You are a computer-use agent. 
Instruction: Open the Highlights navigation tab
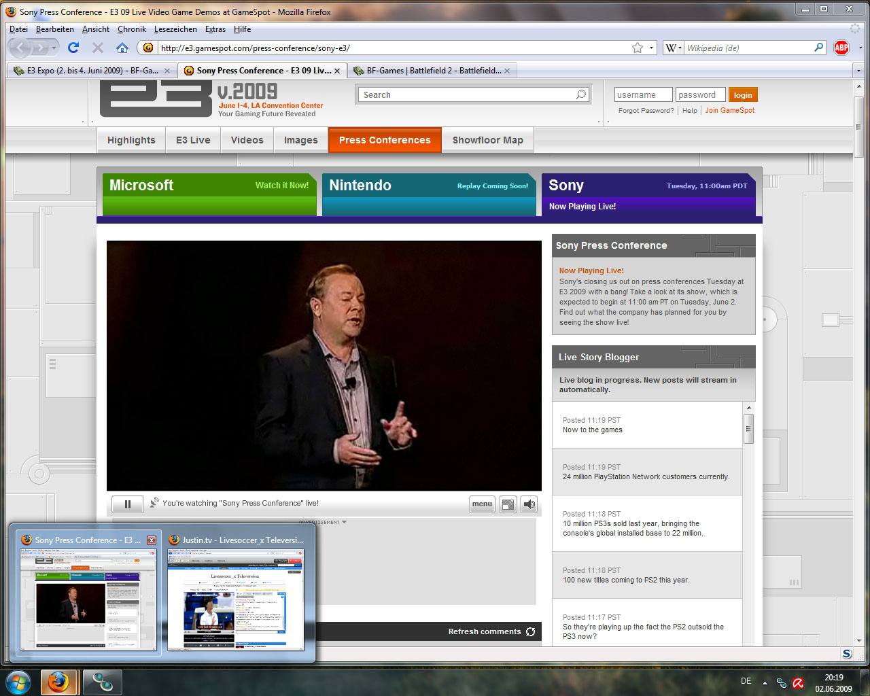coord(131,140)
